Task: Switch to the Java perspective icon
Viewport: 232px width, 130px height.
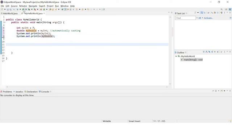Action: pos(230,9)
